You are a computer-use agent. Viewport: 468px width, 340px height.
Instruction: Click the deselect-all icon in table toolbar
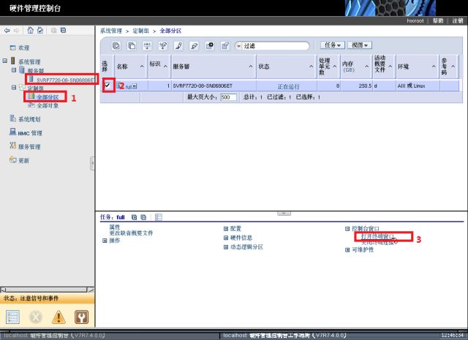click(132, 45)
